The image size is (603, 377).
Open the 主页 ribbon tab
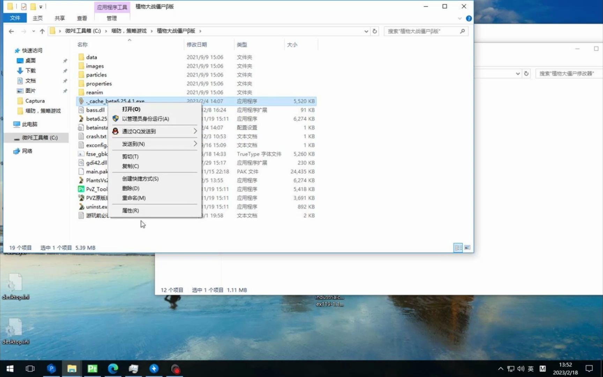(x=37, y=18)
